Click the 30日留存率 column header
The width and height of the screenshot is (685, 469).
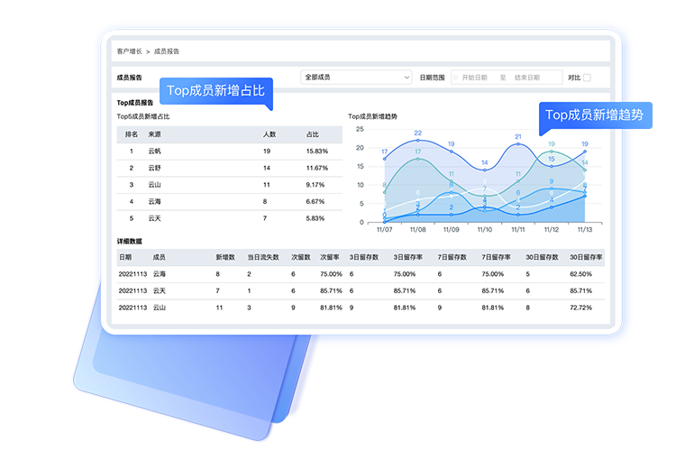pos(586,257)
